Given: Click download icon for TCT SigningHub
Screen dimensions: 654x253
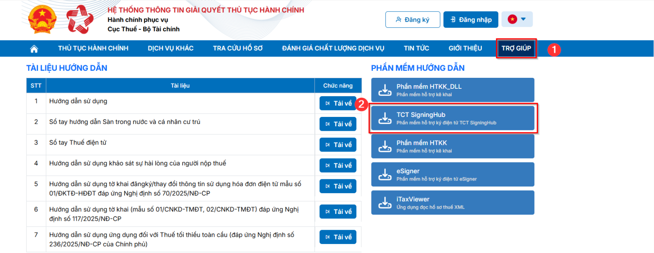Looking at the screenshot, I should pyautogui.click(x=385, y=118).
